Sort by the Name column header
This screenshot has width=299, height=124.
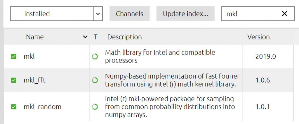click(x=35, y=37)
